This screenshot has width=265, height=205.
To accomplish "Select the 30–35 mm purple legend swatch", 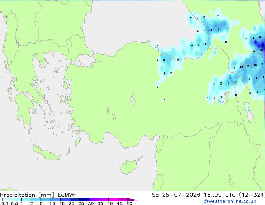I will pos(94,200).
